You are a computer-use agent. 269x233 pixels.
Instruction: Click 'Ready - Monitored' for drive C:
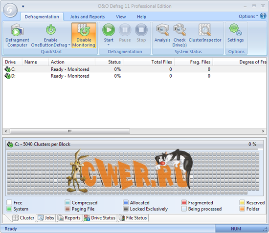click(x=70, y=69)
